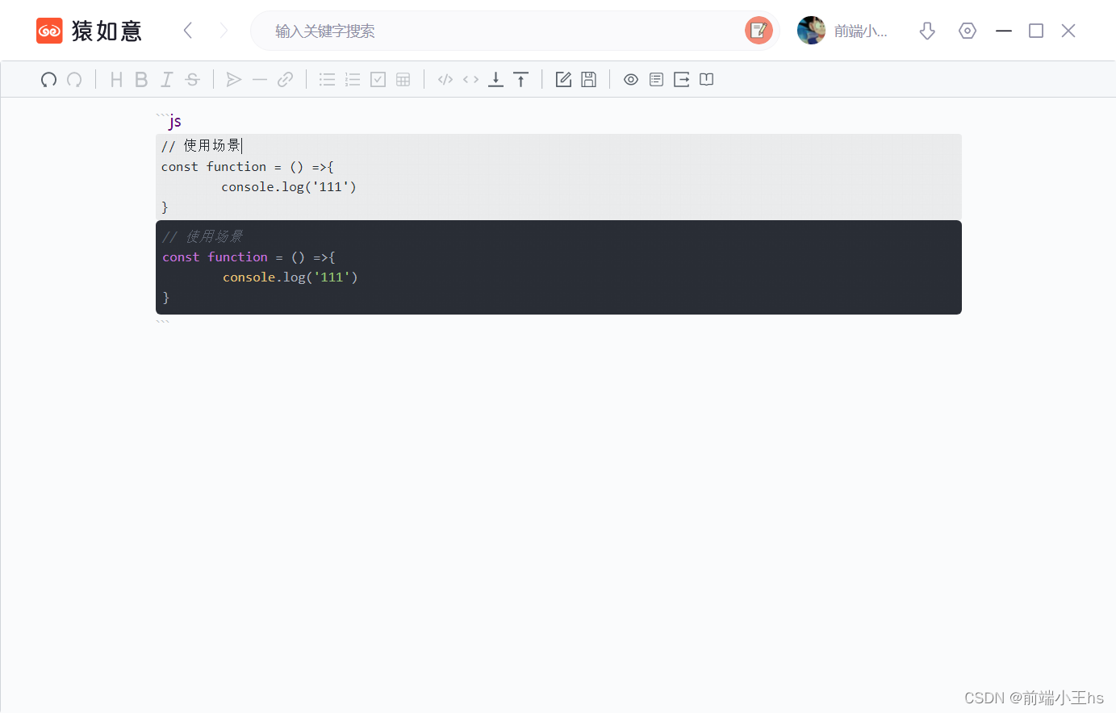
Task: Click 'const function' line in dark code block
Action: point(249,257)
